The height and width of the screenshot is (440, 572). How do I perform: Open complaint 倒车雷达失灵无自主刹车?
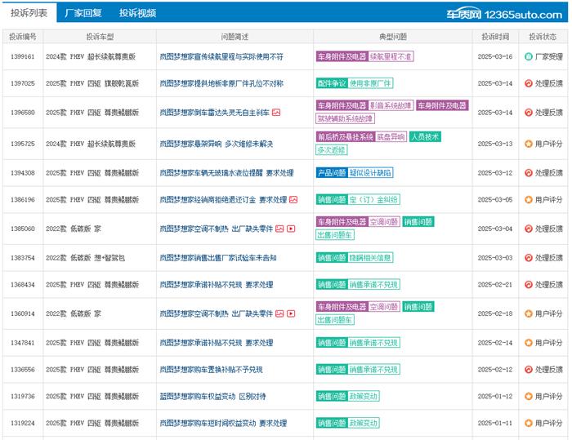[214, 113]
